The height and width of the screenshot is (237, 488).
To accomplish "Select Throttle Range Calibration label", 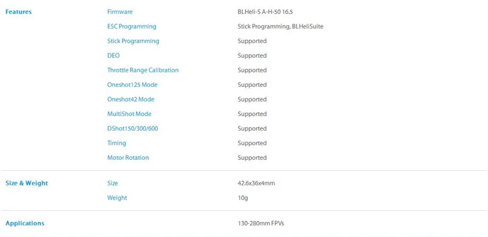I will click(143, 70).
